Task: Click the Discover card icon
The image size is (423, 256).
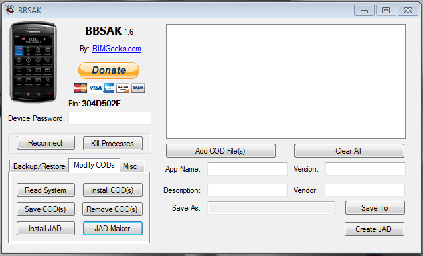Action: pos(123,88)
